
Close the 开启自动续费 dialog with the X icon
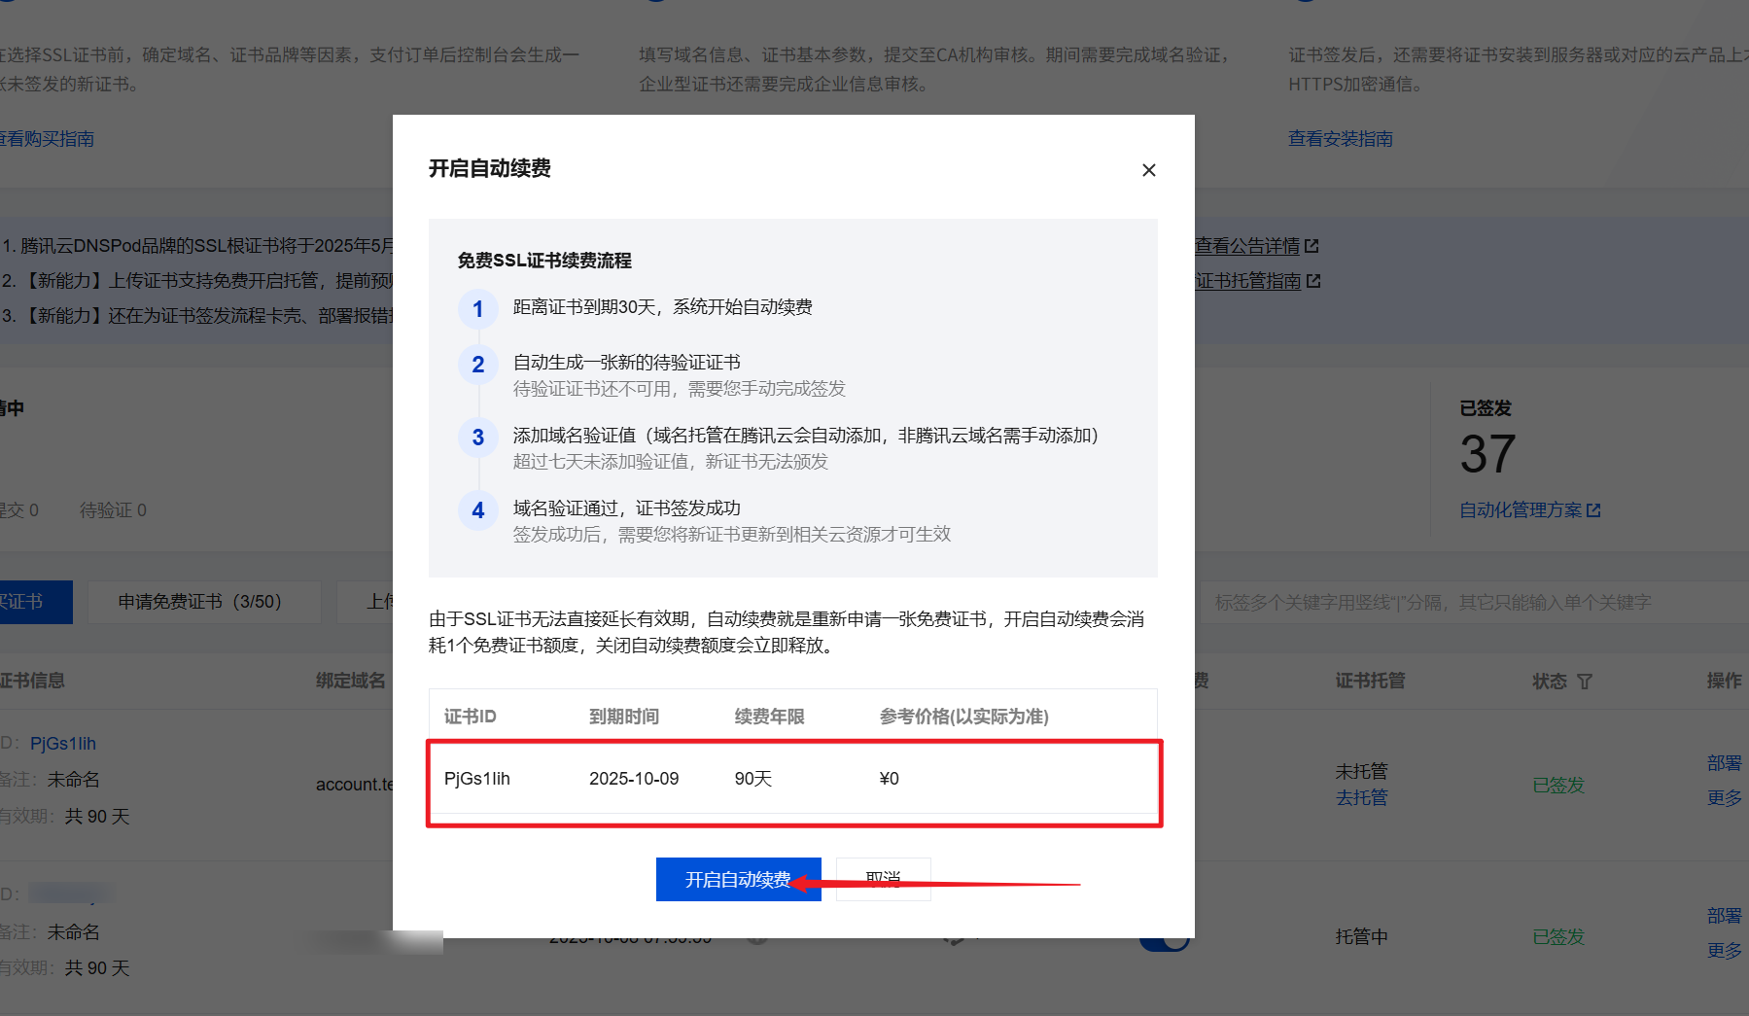click(x=1148, y=169)
